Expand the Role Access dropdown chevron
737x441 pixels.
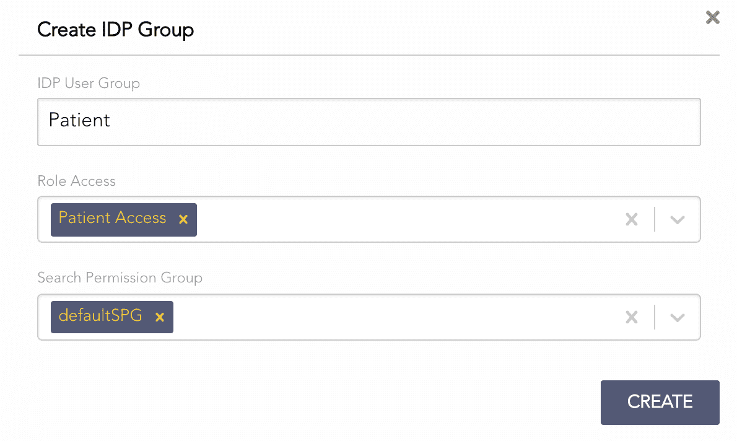[x=678, y=219]
